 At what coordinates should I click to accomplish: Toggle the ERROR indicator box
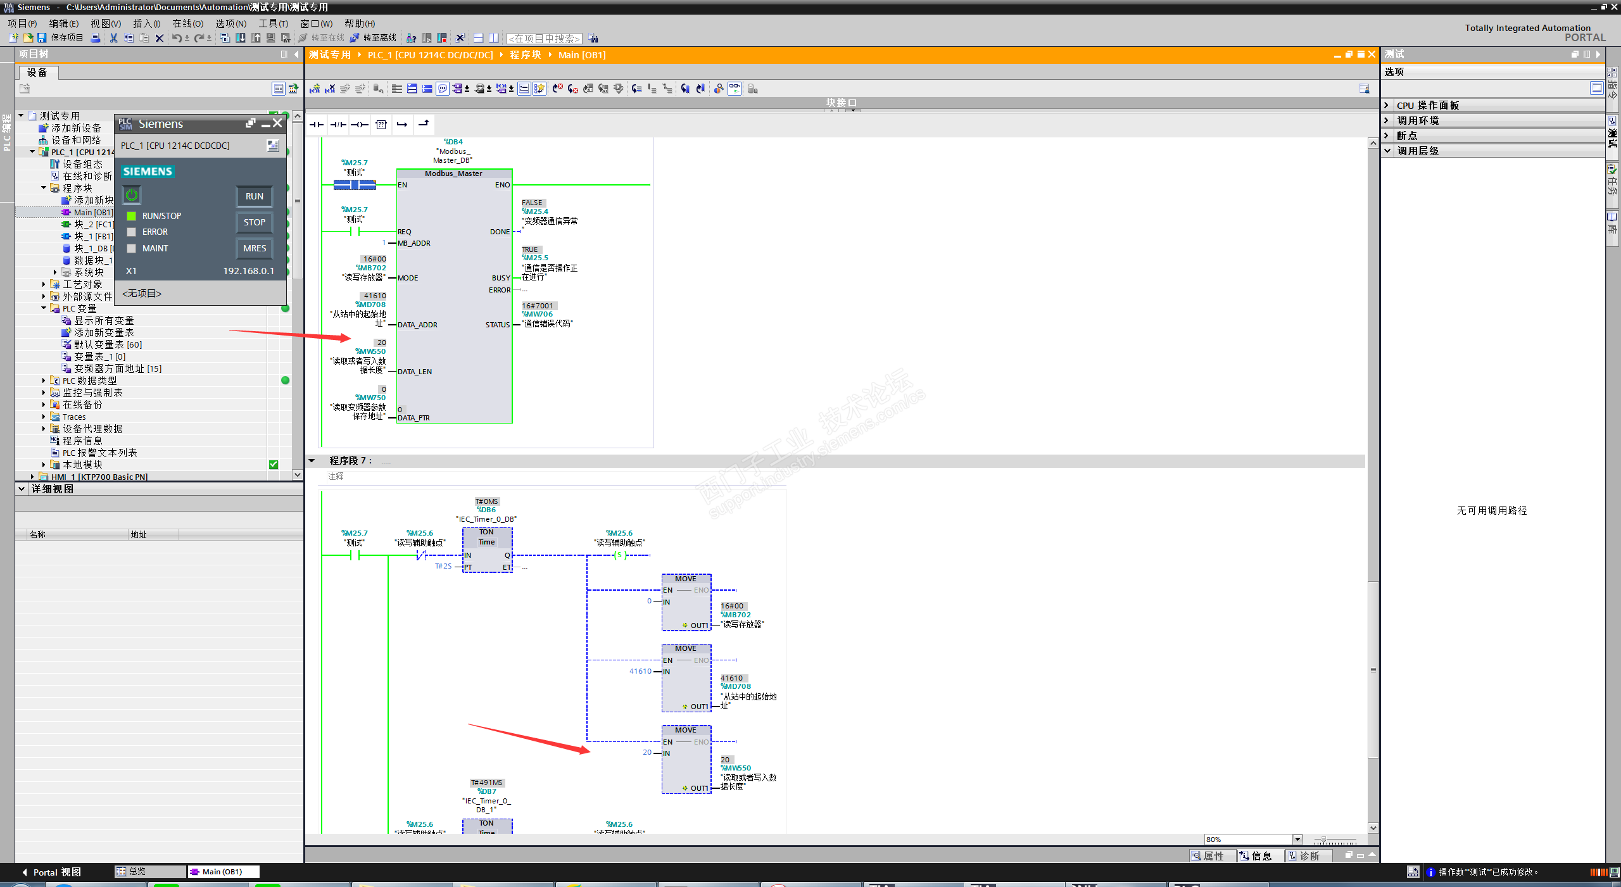click(x=132, y=232)
